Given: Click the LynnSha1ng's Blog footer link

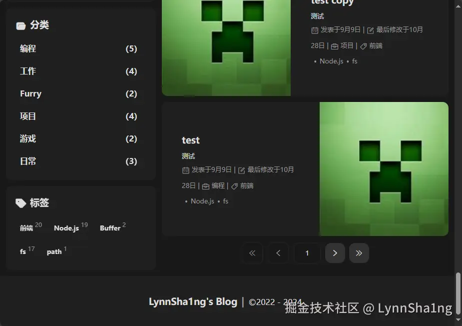Looking at the screenshot, I should 193,301.
